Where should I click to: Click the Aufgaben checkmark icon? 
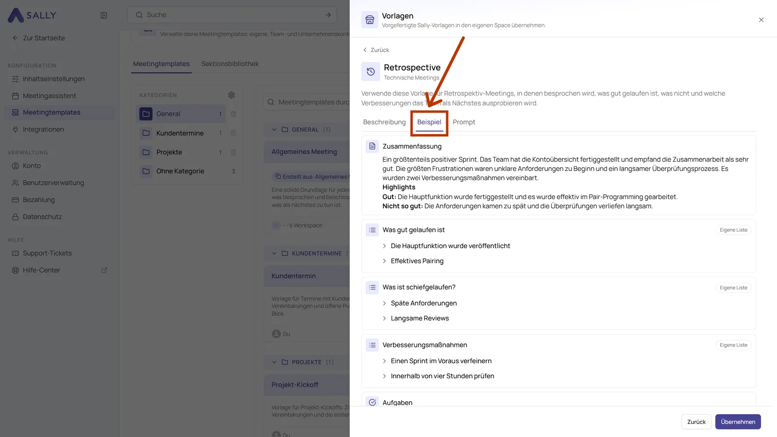click(372, 402)
